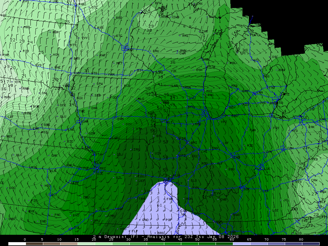This screenshot has height=246, width=328.
Task: Click the IRK station label
Action: click(x=136, y=149)
